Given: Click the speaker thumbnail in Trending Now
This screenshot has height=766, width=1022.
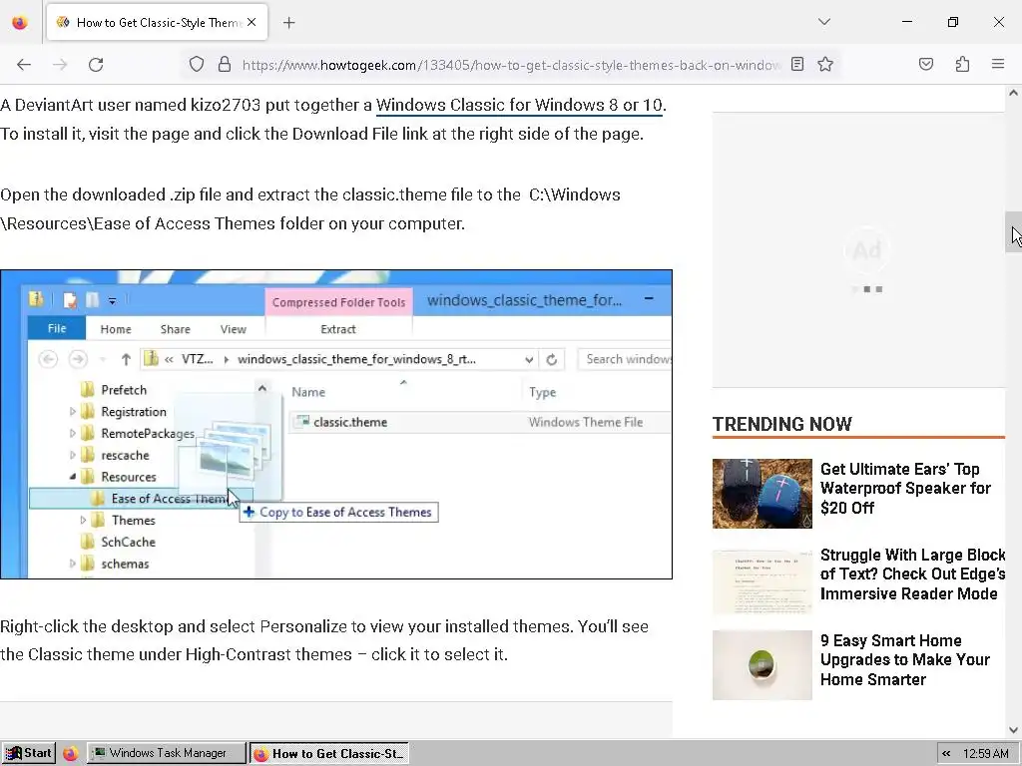Looking at the screenshot, I should tap(762, 494).
